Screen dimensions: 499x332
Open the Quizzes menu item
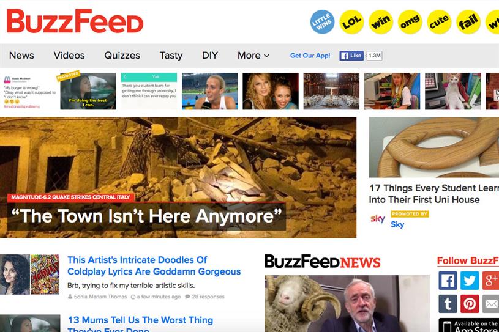point(122,56)
